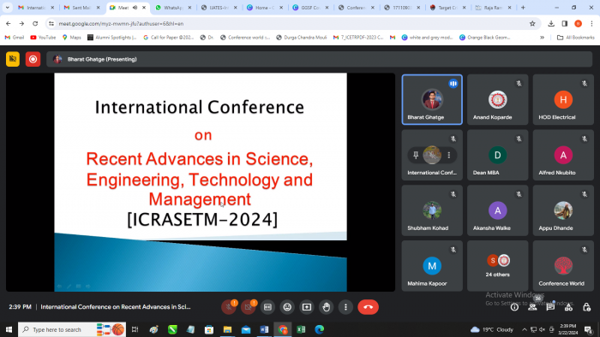Viewport: 600px width, 337px height.
Task: Open meeting details info icon
Action: (514, 307)
